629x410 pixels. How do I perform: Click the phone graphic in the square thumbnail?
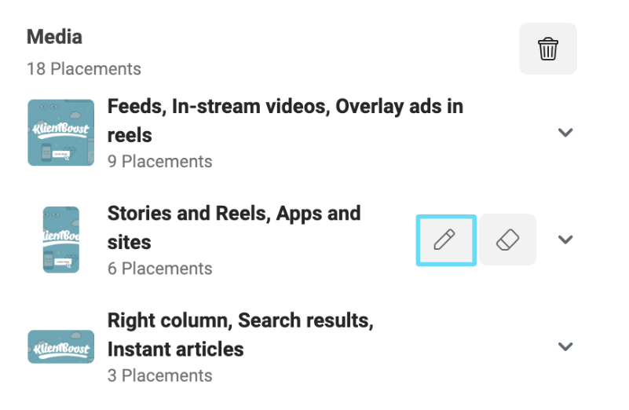point(46,153)
